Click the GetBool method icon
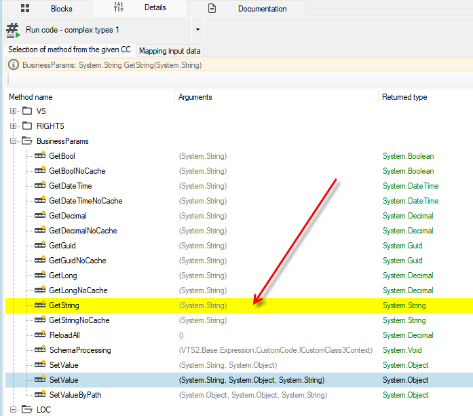473x416 pixels. [40, 155]
